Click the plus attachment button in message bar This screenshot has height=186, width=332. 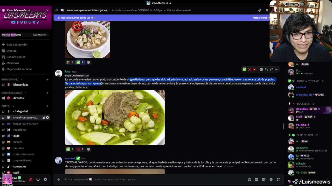click(x=59, y=179)
